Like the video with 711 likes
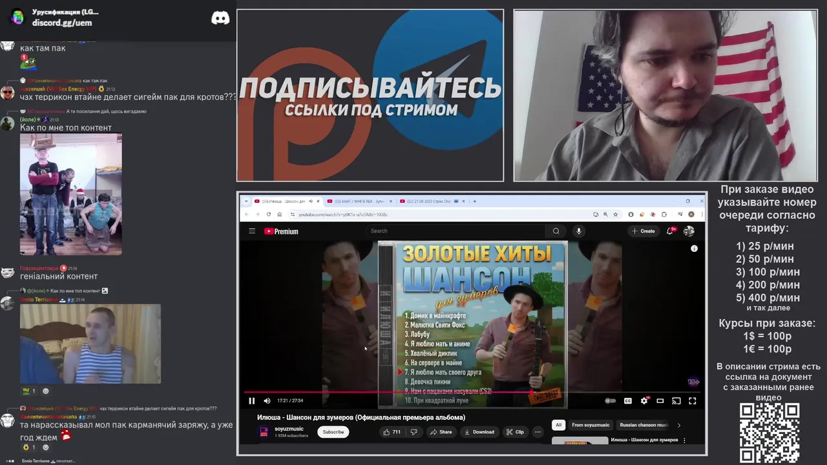The image size is (827, 465). pyautogui.click(x=392, y=432)
